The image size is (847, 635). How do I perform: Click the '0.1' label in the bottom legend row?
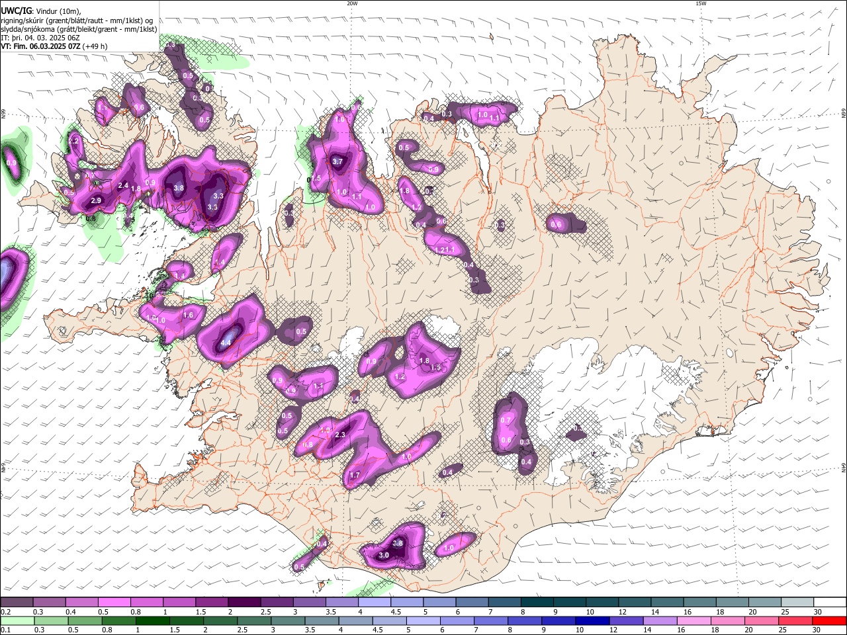click(5, 630)
